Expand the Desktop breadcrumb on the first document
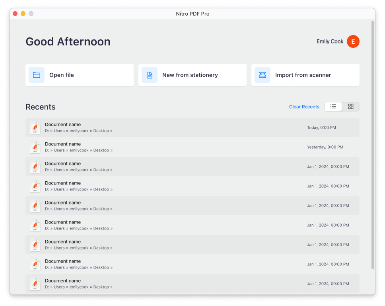 111,131
